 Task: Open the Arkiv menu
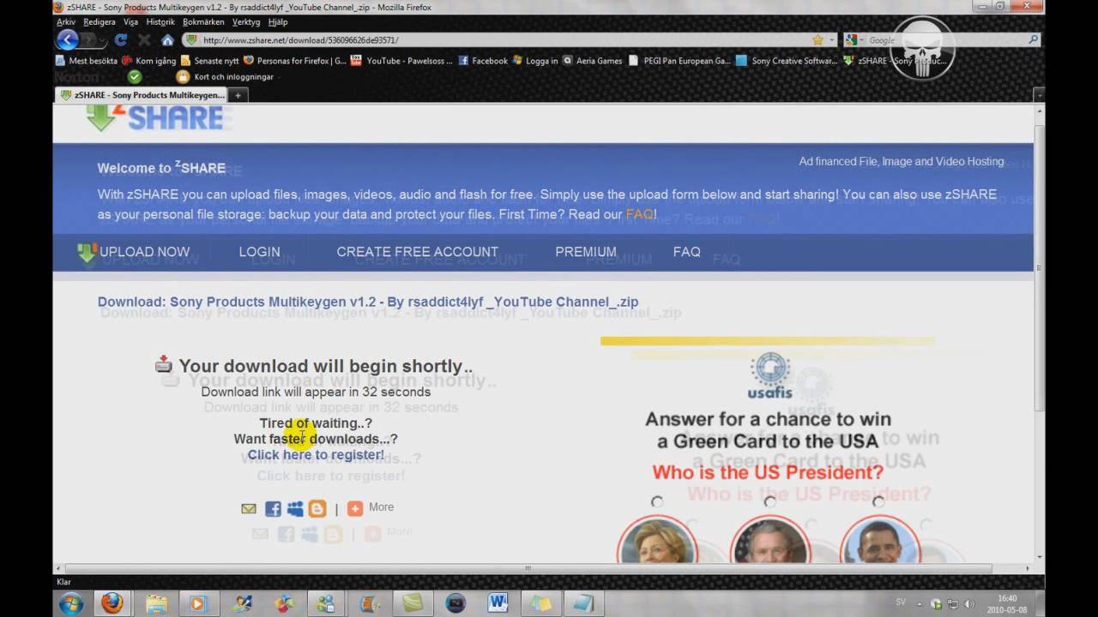coord(66,22)
